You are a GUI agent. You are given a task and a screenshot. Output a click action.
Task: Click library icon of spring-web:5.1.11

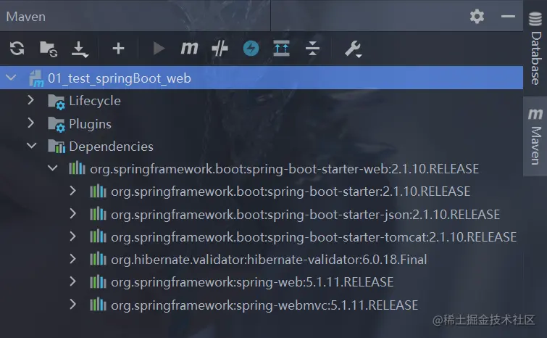click(x=98, y=281)
